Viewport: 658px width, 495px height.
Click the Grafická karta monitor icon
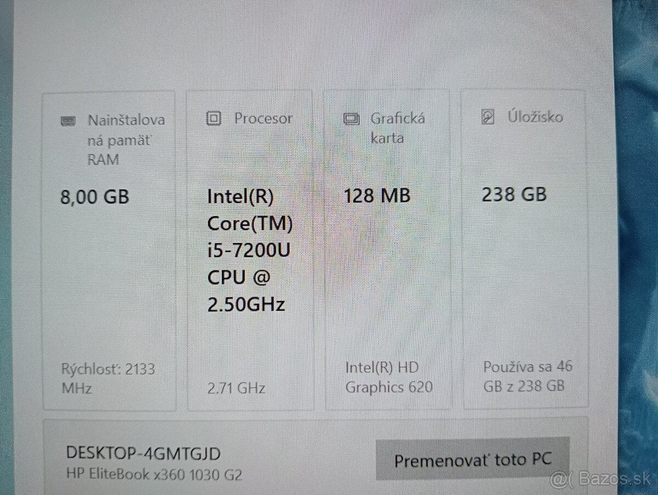pos(351,118)
